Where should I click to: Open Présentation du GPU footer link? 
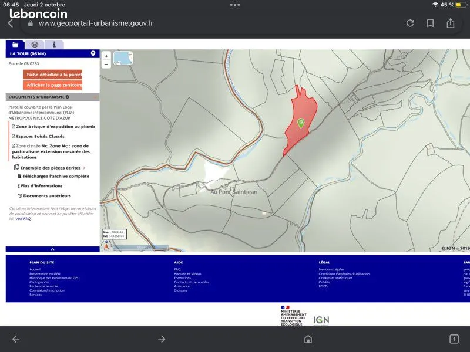(x=45, y=273)
